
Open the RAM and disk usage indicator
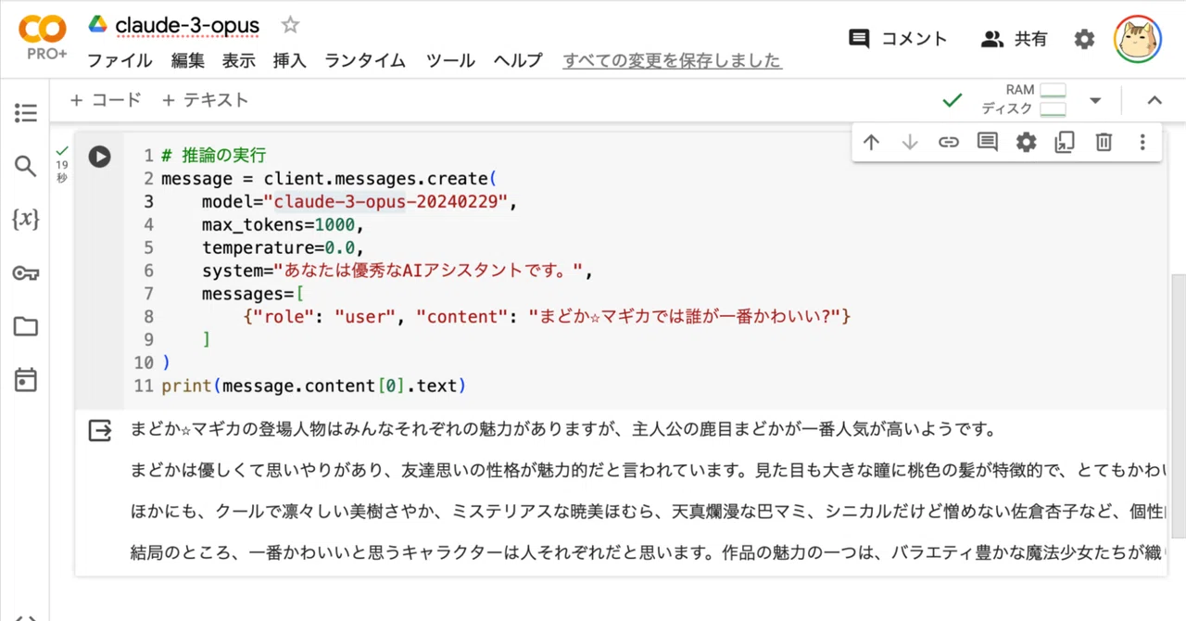[1024, 99]
